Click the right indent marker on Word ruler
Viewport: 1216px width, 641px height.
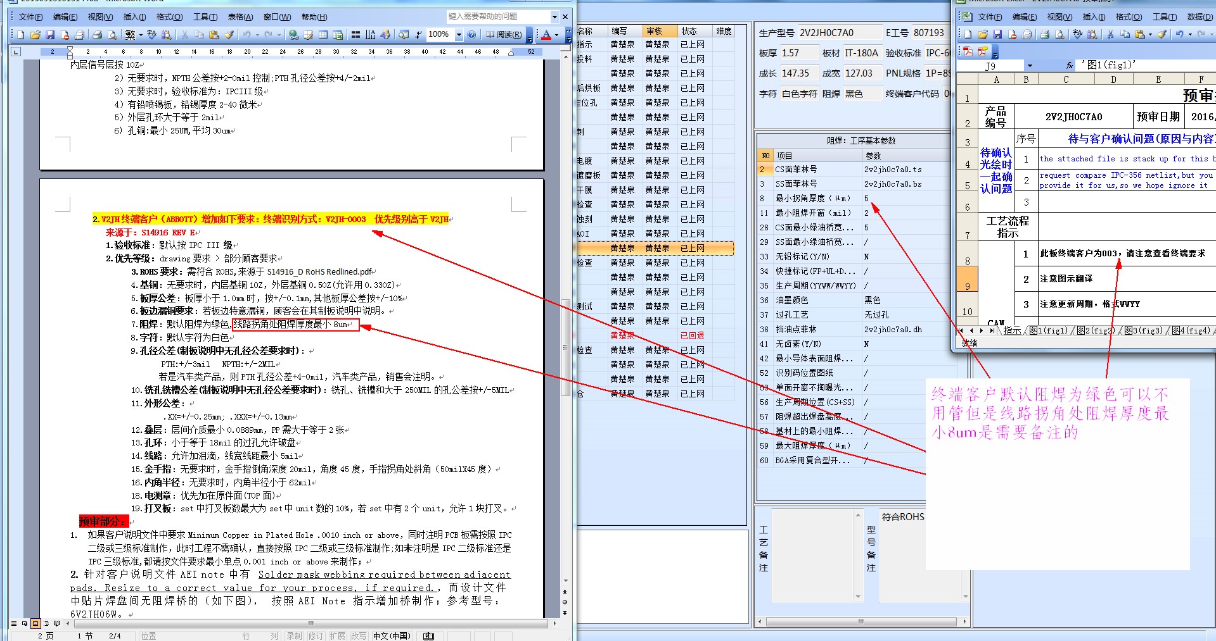click(510, 53)
